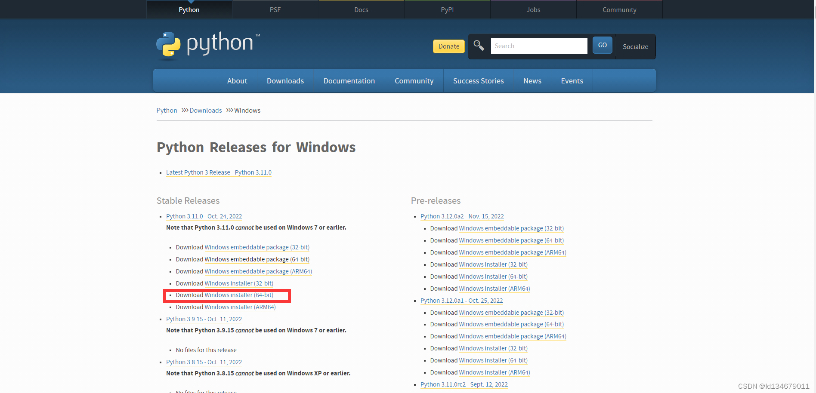
Task: Click the Python logo icon
Action: [168, 45]
